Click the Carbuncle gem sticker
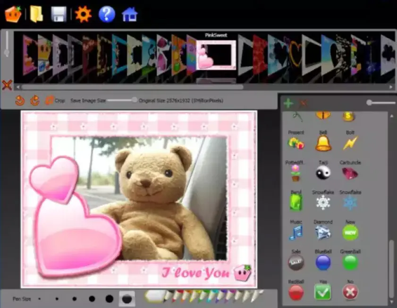Screen dimensions: 397x308 [350, 173]
